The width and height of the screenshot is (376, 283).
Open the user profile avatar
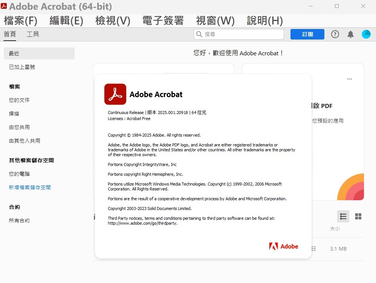point(366,34)
